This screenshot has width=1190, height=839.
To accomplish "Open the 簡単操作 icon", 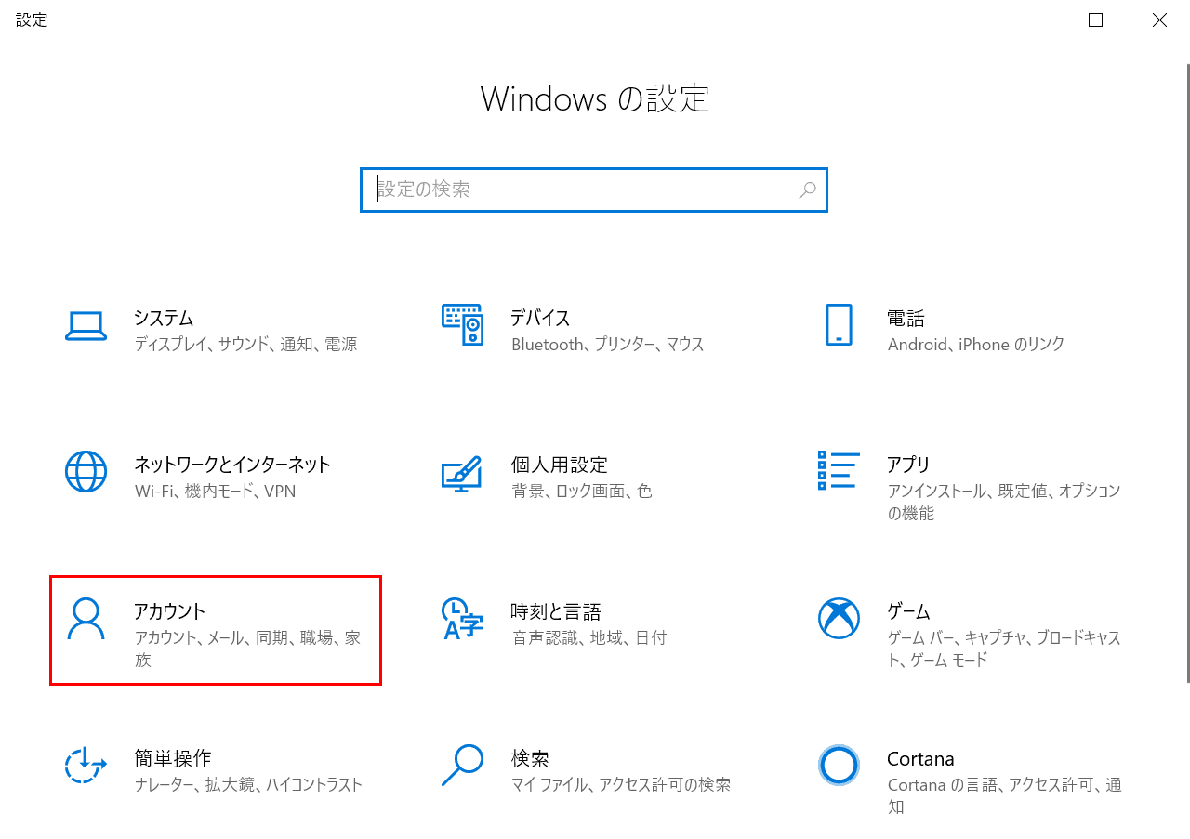I will [86, 765].
